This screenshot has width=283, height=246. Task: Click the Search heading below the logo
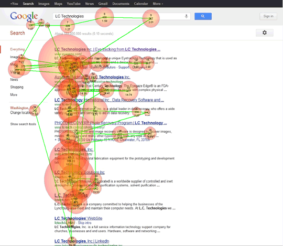coord(17,33)
